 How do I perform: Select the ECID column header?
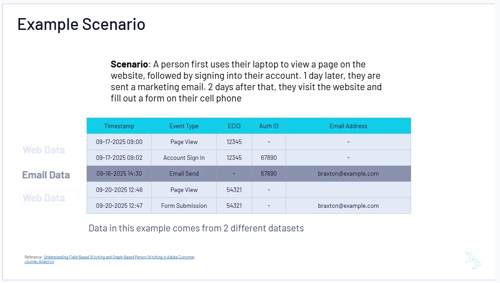(234, 126)
